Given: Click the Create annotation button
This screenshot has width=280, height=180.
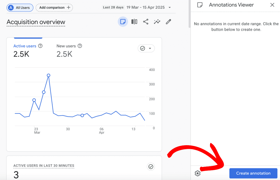Looking at the screenshot, I should pos(253,173).
